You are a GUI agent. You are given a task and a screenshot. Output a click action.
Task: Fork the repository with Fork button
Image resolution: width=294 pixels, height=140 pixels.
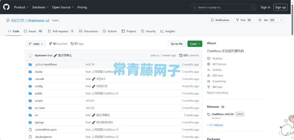[244, 20]
